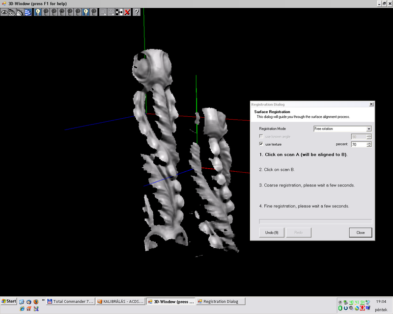This screenshot has width=393, height=314.
Task: Open the Registration Mode dropdown
Action: click(x=368, y=129)
